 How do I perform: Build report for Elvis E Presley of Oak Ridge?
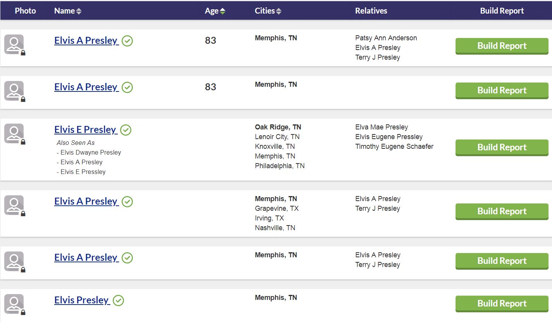coord(502,147)
